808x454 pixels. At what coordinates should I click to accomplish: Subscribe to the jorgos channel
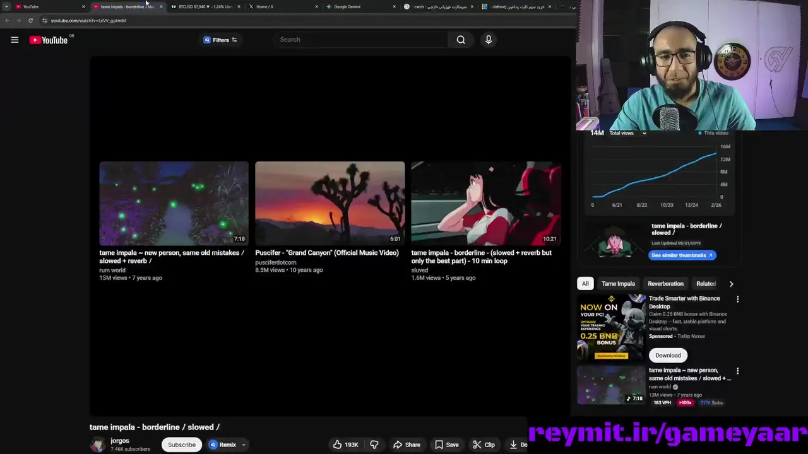(182, 445)
